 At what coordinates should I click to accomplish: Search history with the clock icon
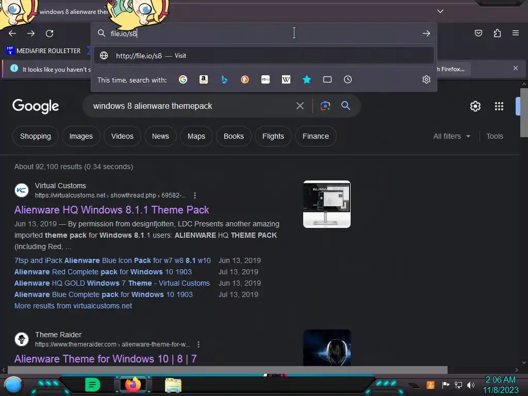(x=348, y=79)
